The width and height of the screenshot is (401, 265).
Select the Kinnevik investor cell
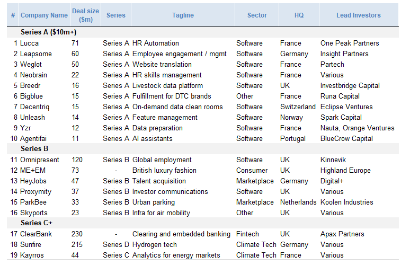point(333,160)
